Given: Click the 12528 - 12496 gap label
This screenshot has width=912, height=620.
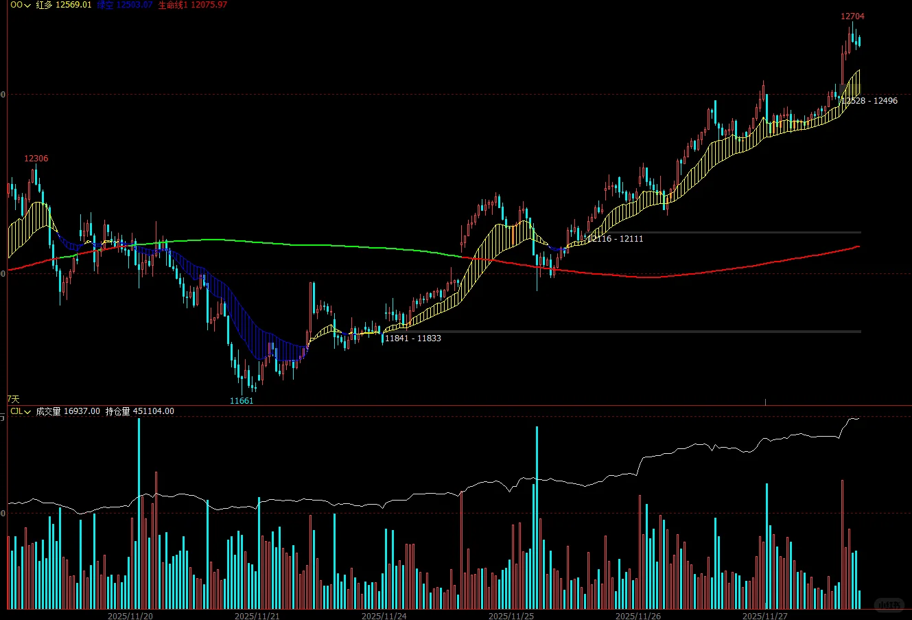Looking at the screenshot, I should [x=869, y=101].
